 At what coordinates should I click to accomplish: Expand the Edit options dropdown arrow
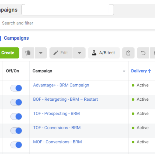(x=79, y=53)
